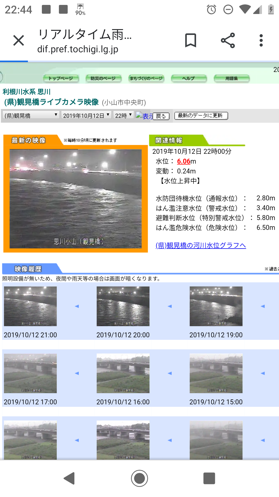This screenshot has height=497, width=279.
Task: Open the 用語集 glossary tab
Action: pos(231,78)
